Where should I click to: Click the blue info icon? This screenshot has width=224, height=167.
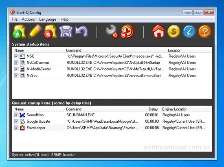click(x=189, y=31)
